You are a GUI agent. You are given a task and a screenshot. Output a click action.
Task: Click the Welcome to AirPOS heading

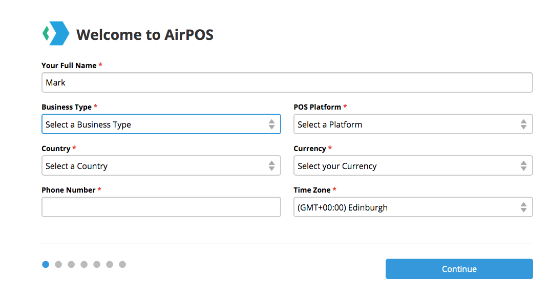point(145,35)
